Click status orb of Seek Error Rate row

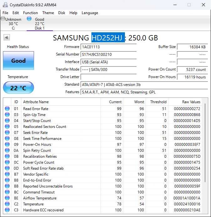(x=7, y=132)
